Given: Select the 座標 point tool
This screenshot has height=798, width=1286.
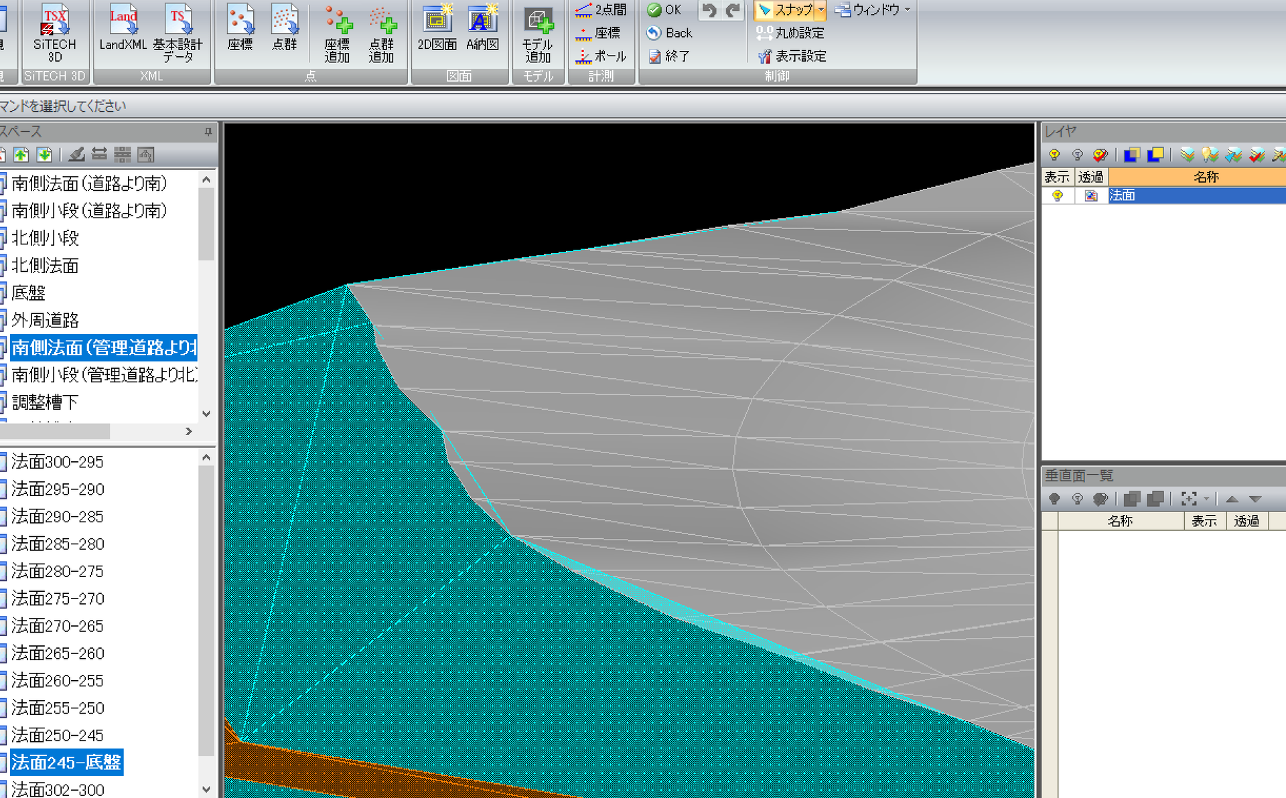Looking at the screenshot, I should coord(240,28).
